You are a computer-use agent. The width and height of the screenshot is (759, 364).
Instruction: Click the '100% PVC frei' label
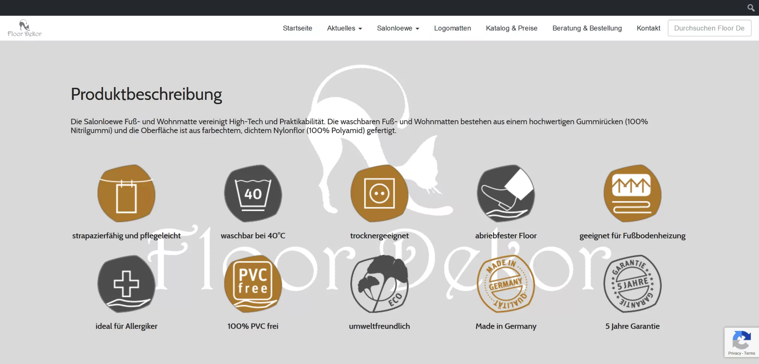253,326
